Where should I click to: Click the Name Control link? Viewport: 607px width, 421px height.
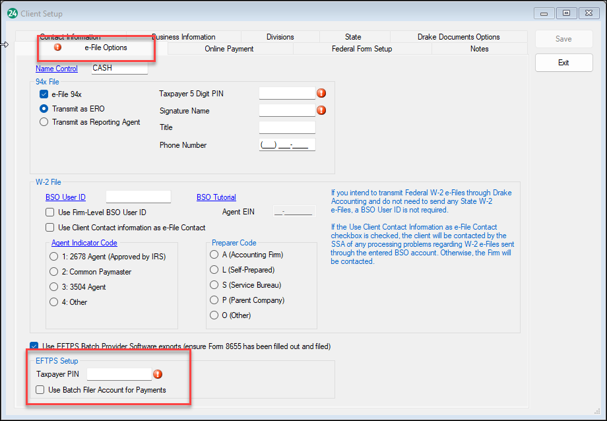click(57, 68)
